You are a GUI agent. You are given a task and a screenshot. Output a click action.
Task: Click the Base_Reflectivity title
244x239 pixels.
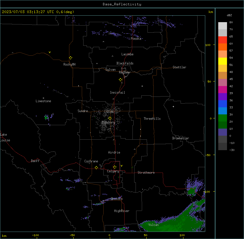coord(122,4)
